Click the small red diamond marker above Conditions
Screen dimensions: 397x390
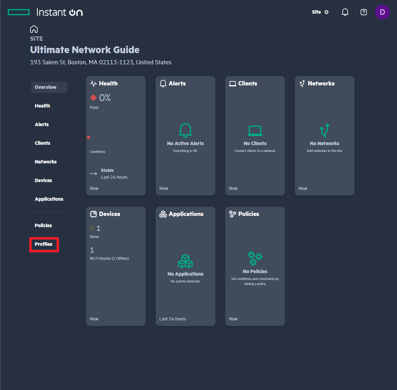click(89, 137)
